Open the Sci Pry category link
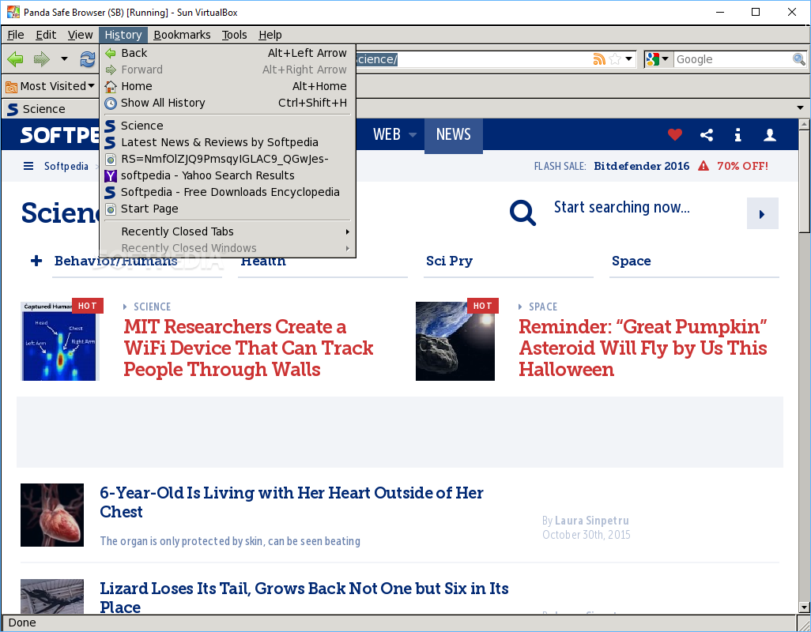The width and height of the screenshot is (811, 632). click(449, 261)
